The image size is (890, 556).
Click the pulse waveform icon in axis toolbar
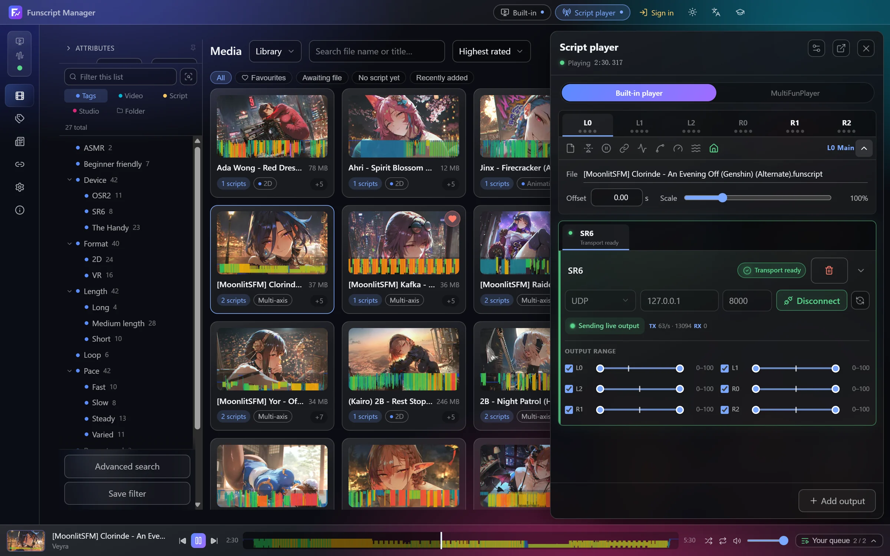[642, 148]
